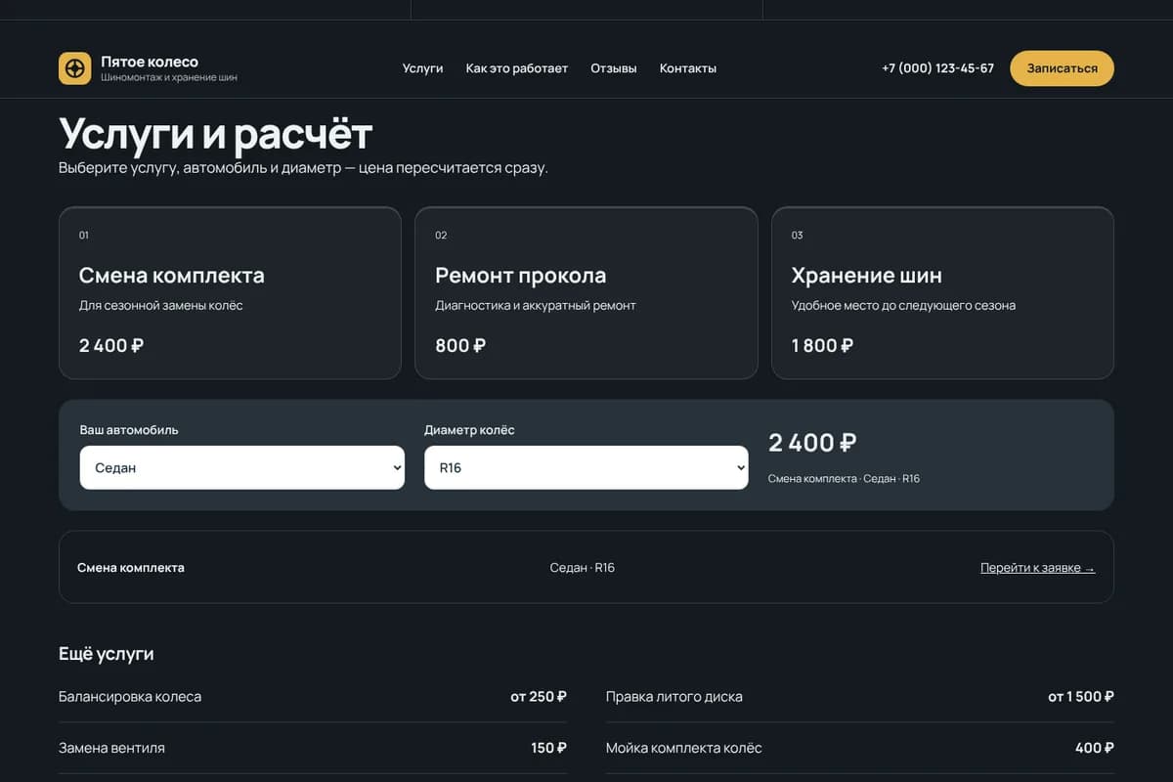Click the price 400 ₽
The image size is (1173, 782).
[x=1095, y=748]
